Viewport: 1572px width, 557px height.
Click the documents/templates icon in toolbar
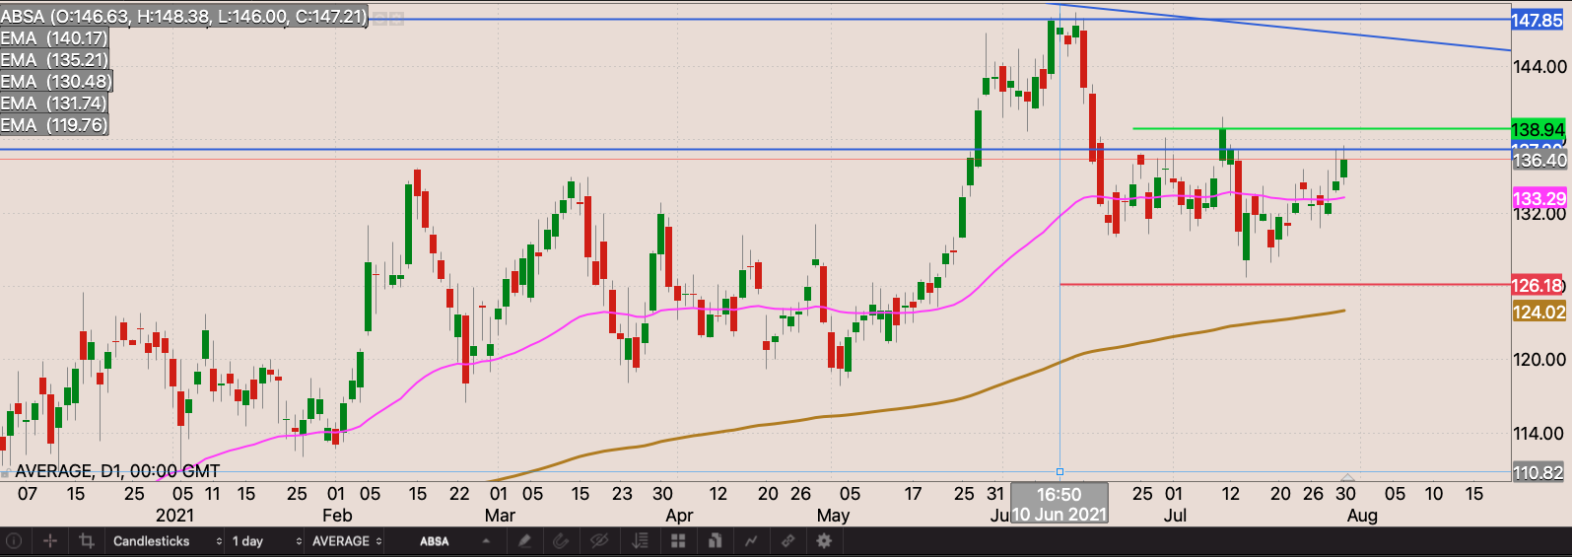click(x=715, y=541)
